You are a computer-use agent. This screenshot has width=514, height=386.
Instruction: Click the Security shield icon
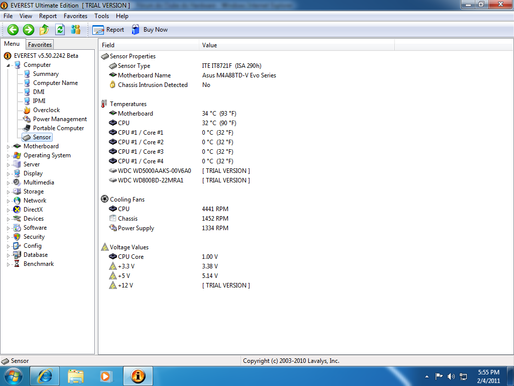click(17, 237)
